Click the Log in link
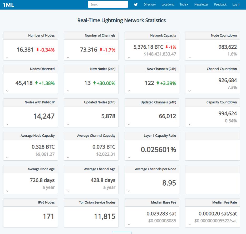Image resolution: width=246 pixels, height=234 pixels. coord(236,4)
